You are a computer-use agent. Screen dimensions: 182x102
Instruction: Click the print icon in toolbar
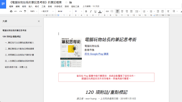point(11,11)
